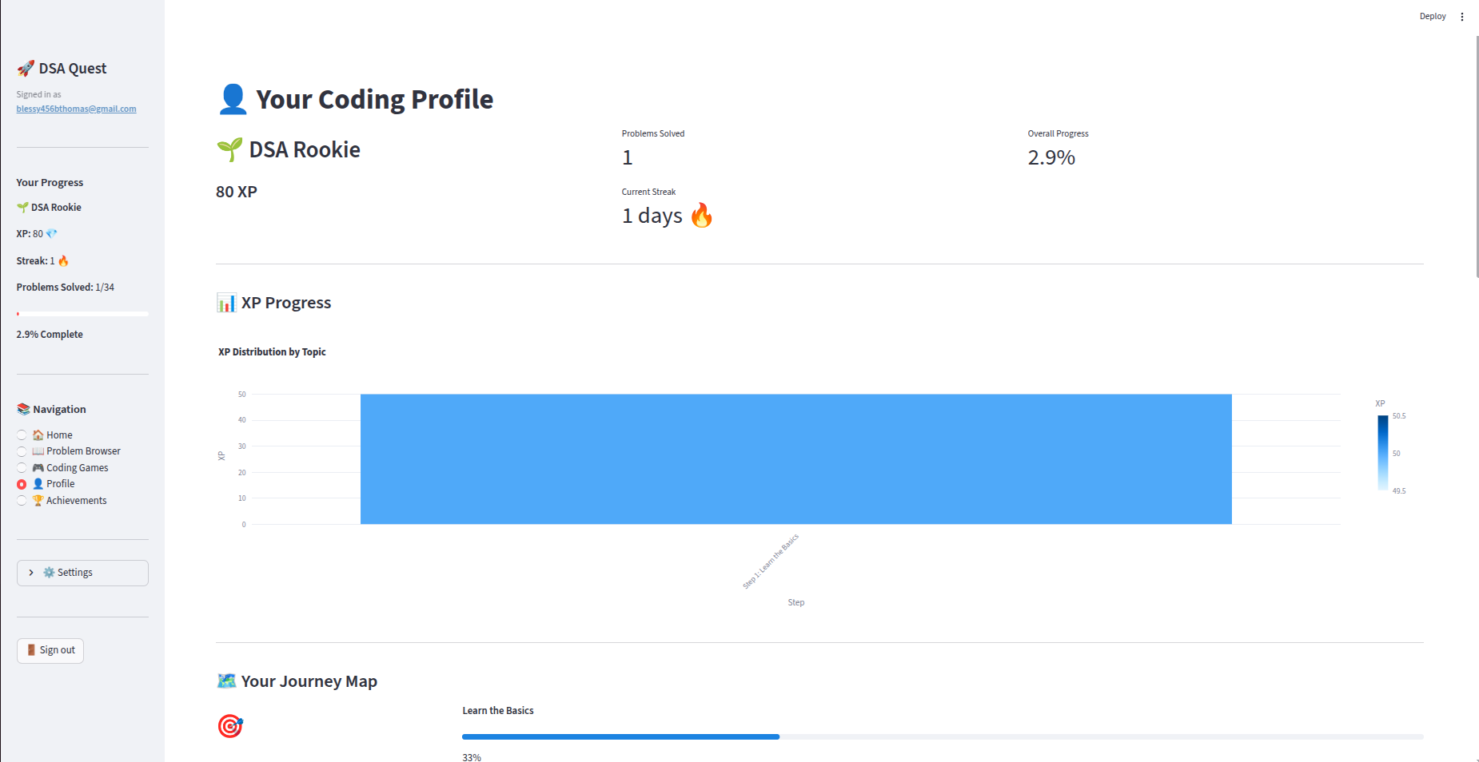Click the blue XP bar in the chart
The image size is (1479, 762).
795,459
